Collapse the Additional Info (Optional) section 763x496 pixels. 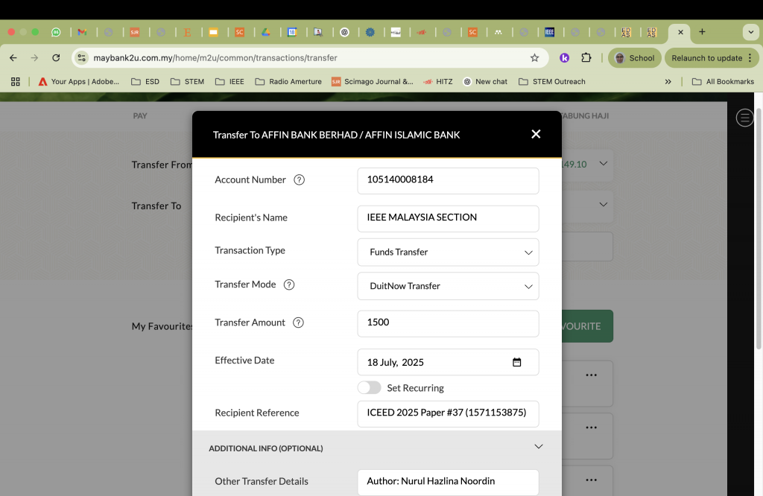point(539,446)
